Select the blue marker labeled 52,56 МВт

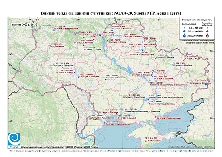(x=112, y=30)
